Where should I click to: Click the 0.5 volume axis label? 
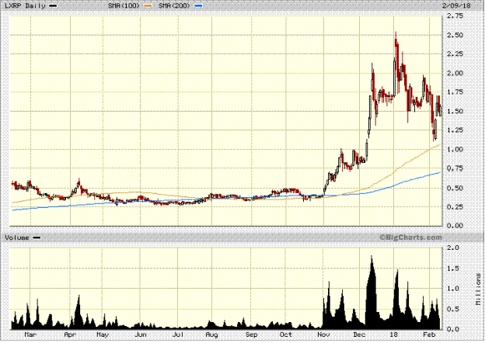tap(453, 309)
